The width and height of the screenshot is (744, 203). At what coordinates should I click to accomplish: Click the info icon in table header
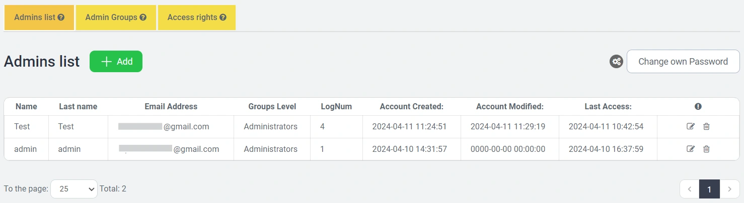[698, 106]
